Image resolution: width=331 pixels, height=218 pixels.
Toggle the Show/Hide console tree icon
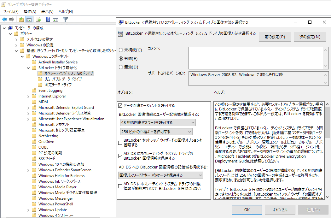click(x=29, y=20)
